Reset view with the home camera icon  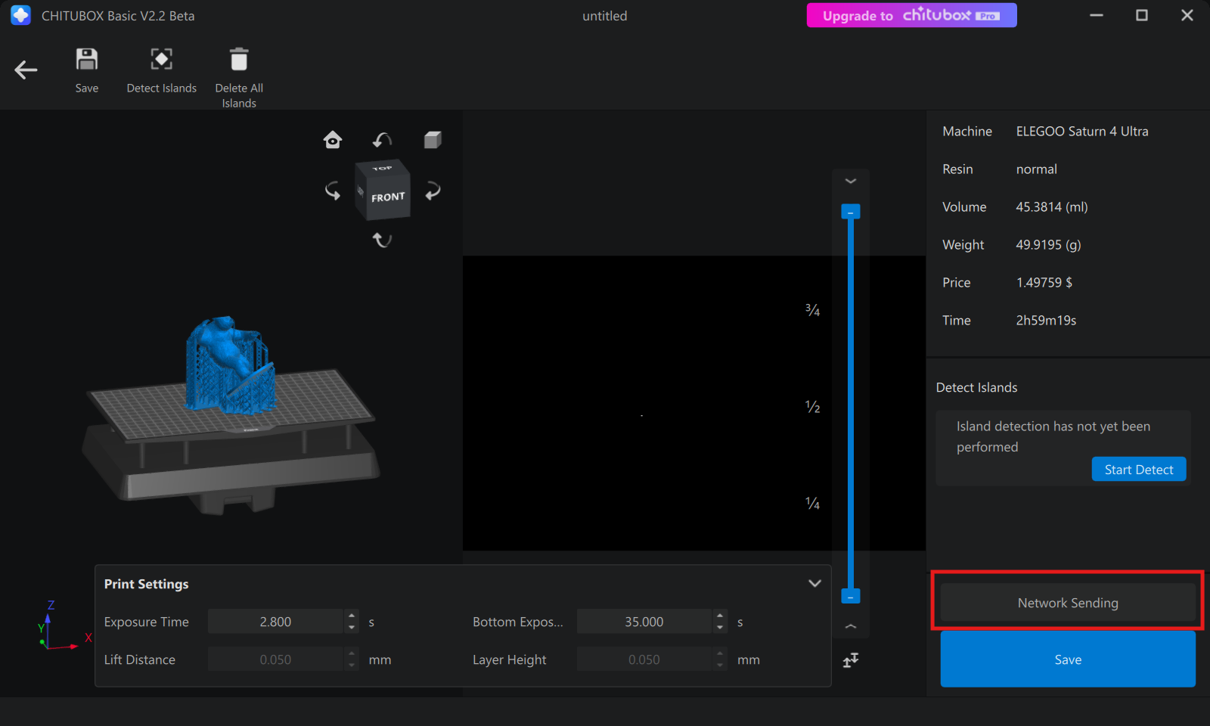point(333,140)
